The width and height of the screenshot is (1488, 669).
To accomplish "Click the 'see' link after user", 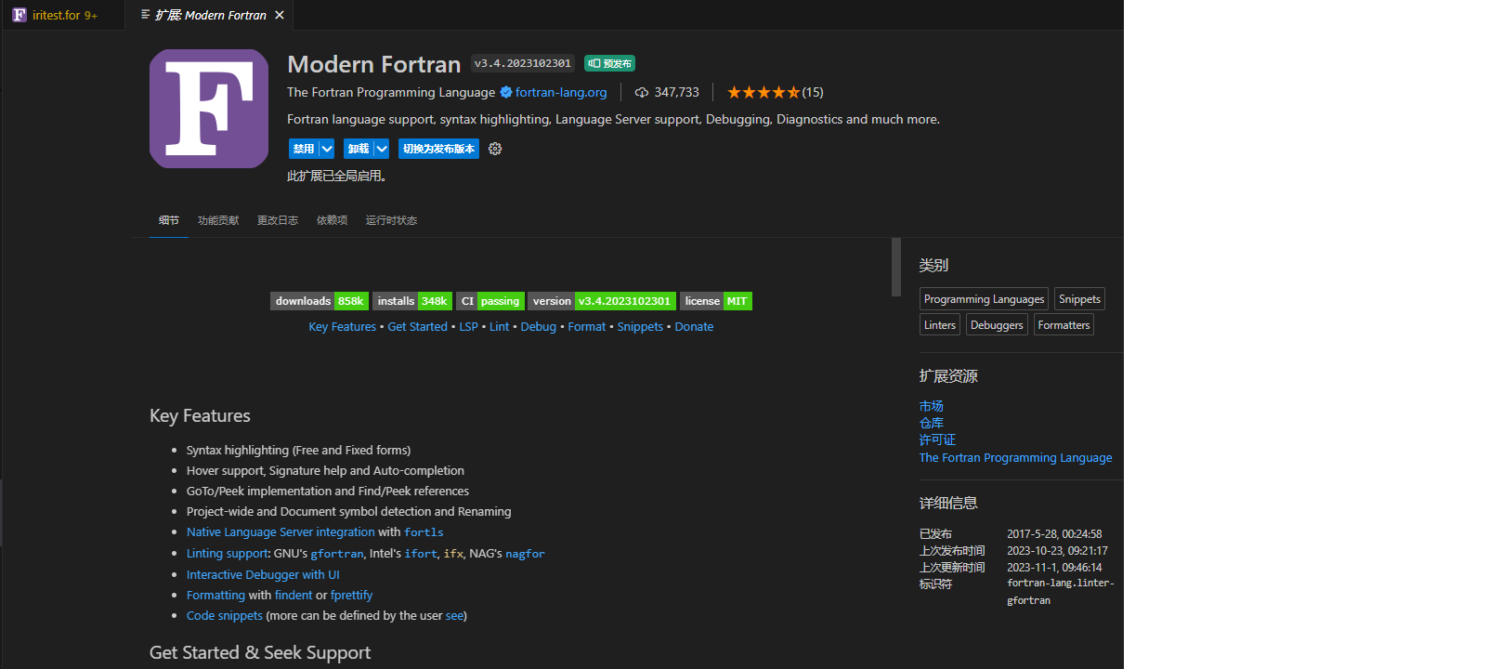I will point(454,616).
